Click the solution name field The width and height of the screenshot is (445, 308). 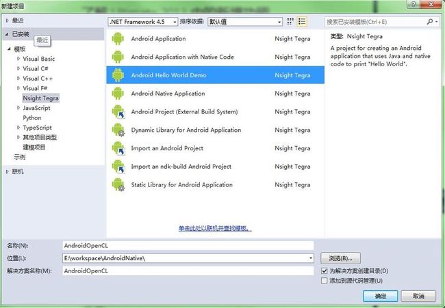(188, 271)
